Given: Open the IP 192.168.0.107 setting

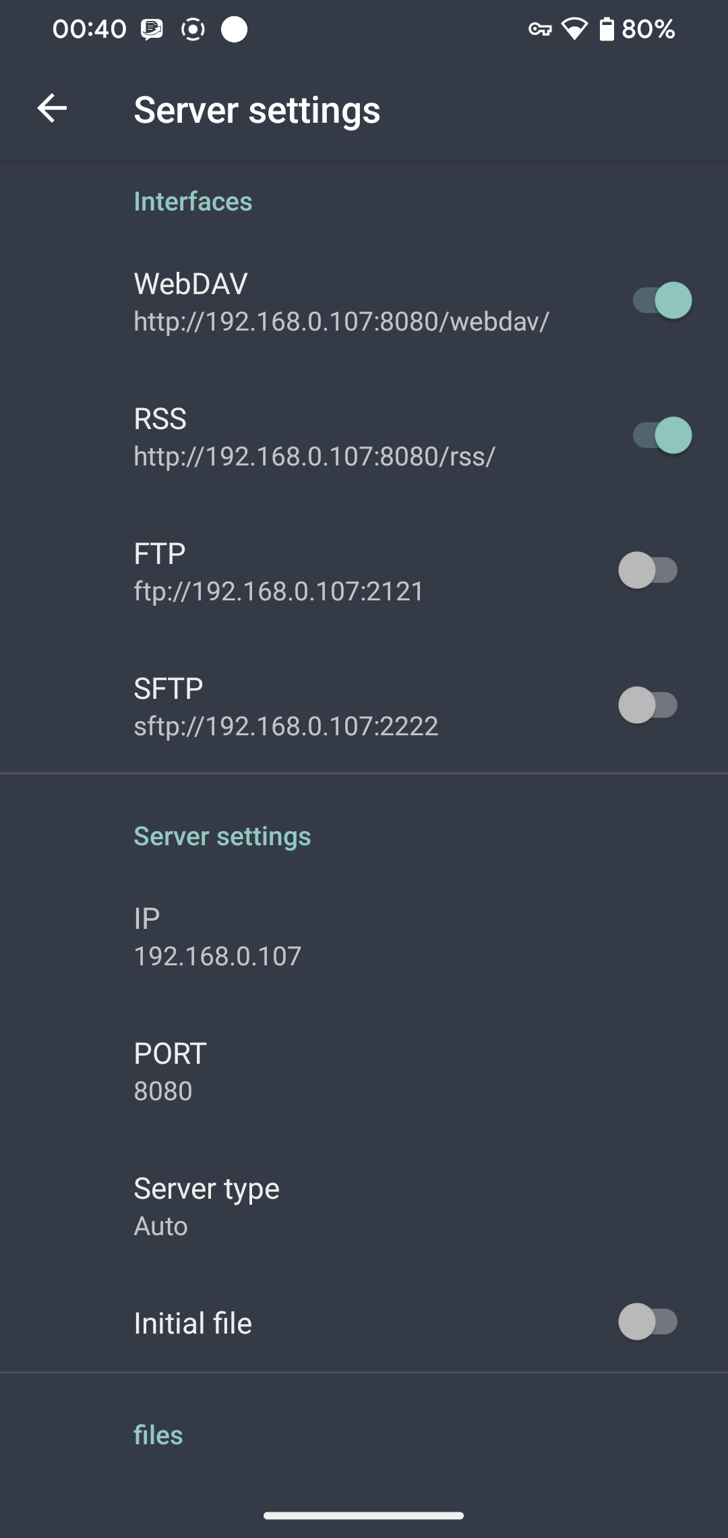Looking at the screenshot, I should [217, 937].
